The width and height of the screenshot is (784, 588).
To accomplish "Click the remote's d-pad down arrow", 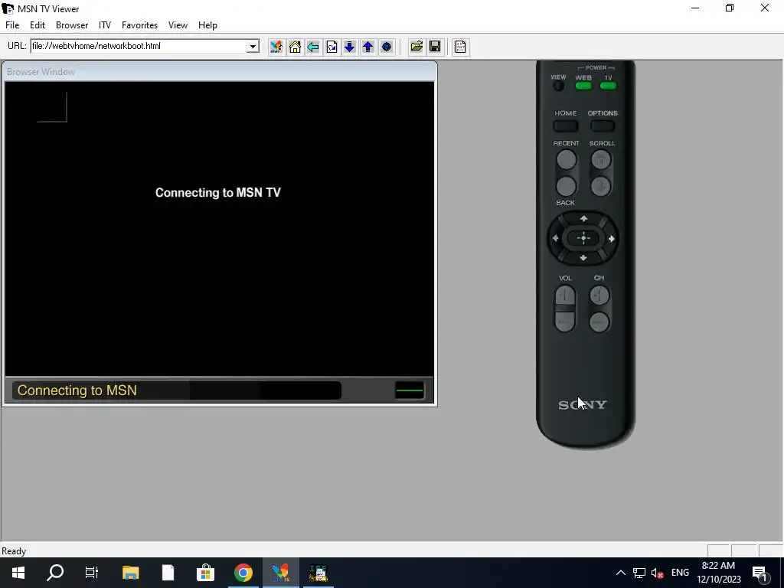I will click(583, 258).
